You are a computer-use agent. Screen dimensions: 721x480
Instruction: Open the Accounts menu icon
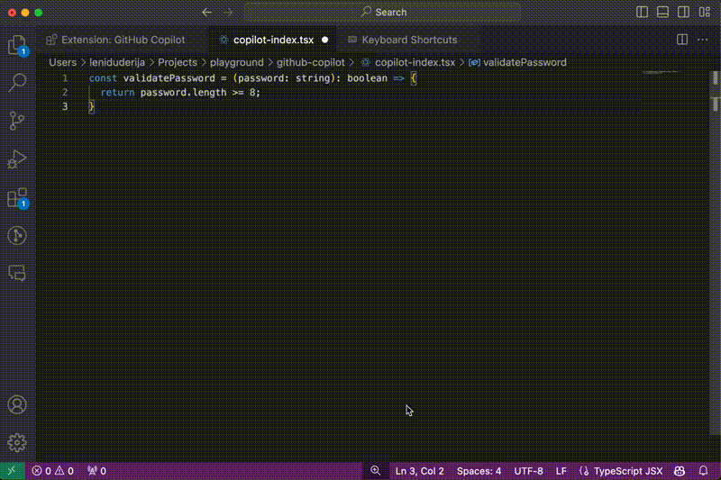click(17, 404)
